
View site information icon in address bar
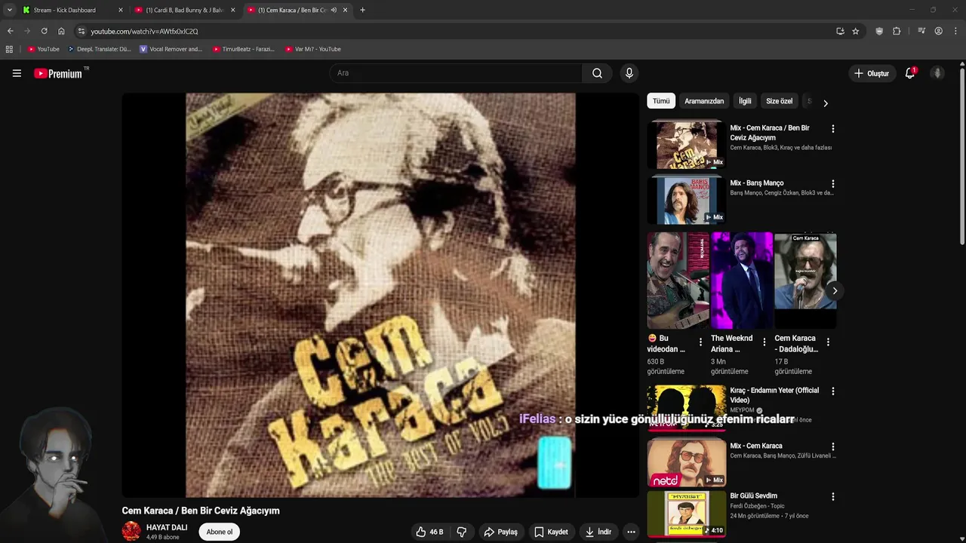tap(82, 31)
